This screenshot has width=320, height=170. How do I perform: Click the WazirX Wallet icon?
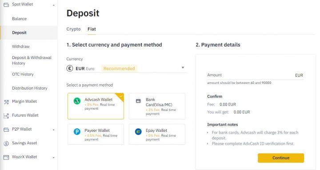(x=6, y=158)
